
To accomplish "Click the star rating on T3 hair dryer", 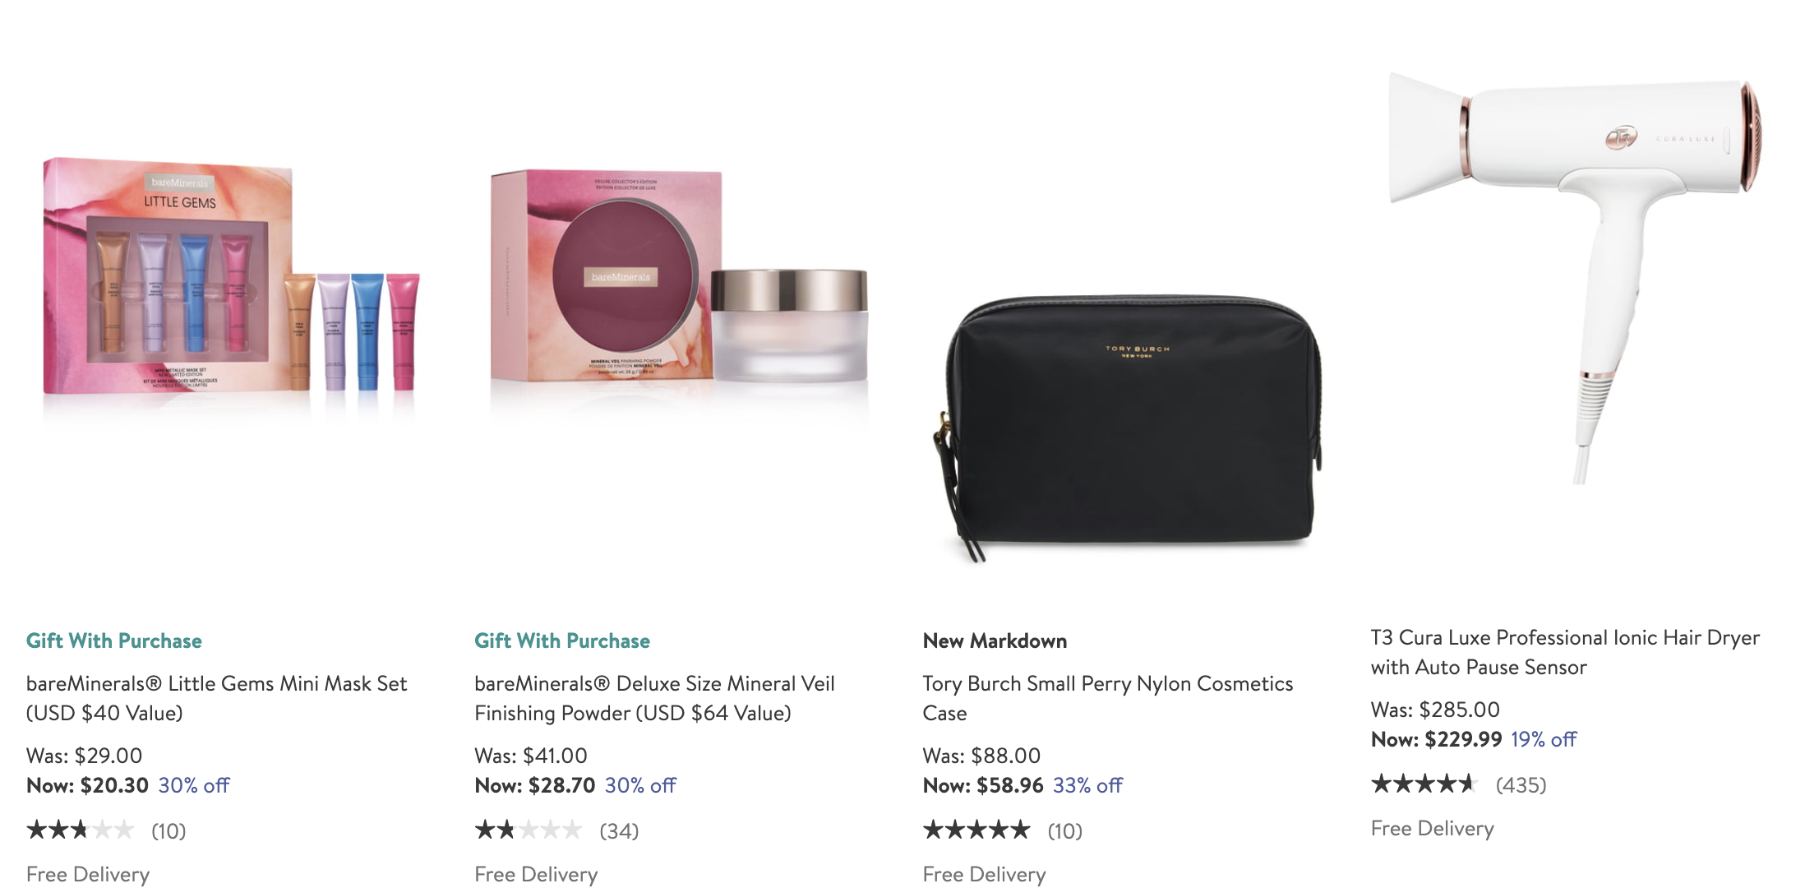I will (x=1424, y=784).
